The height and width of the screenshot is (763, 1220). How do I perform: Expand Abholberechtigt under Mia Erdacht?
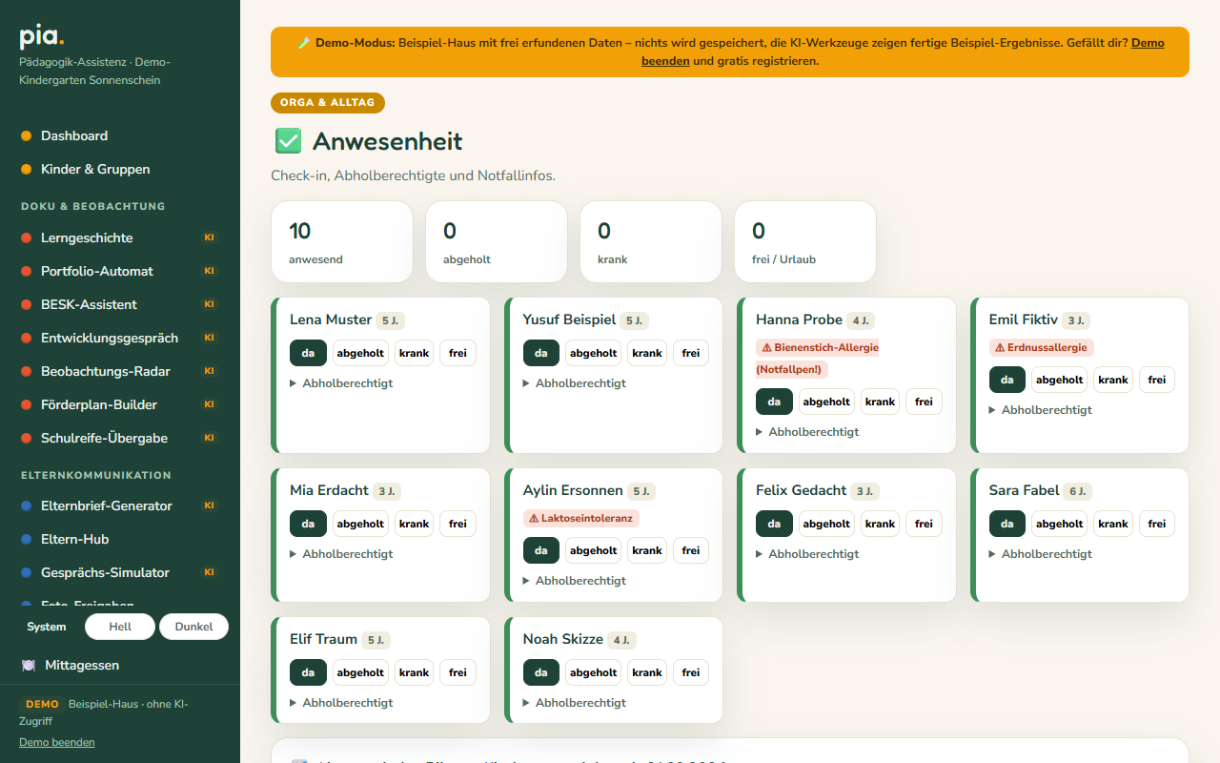[341, 554]
